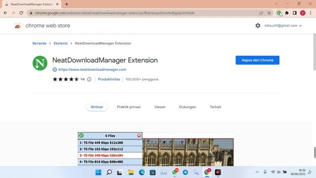The width and height of the screenshot is (316, 178).
Task: Open Chrome profile avatar
Action: (x=303, y=13)
